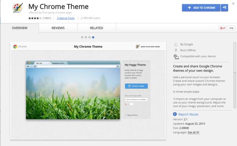Click the Google +1 button
Screen dimensions: 237x146
click(222, 28)
